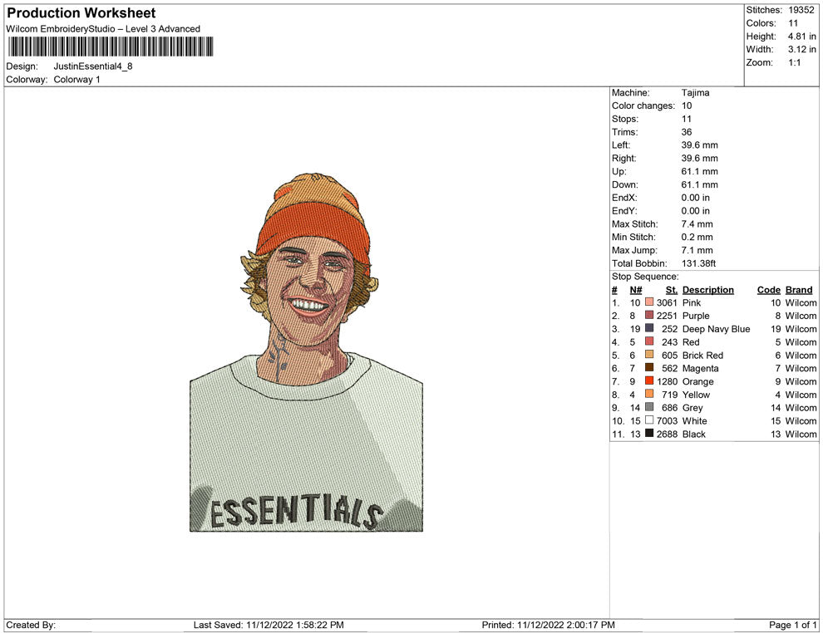Image resolution: width=823 pixels, height=633 pixels.
Task: Click the stitch count '1280' in Orange row
Action: 667,381
